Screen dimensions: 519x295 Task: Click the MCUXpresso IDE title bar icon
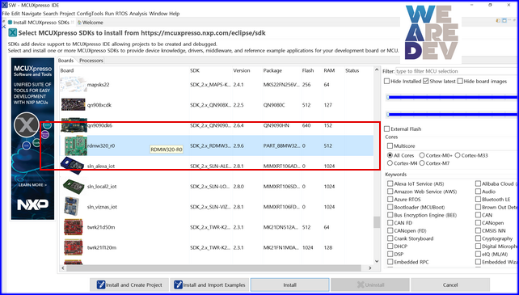(x=5, y=5)
